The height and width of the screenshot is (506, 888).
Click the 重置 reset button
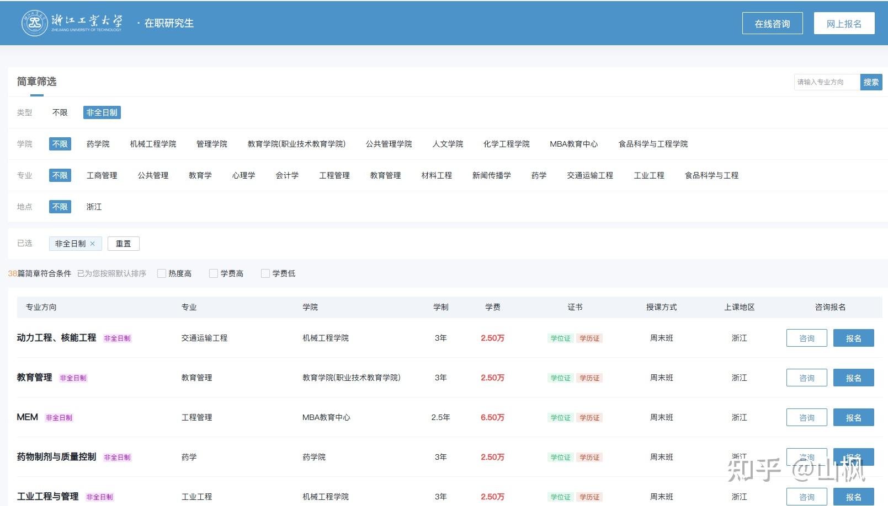[x=123, y=244]
